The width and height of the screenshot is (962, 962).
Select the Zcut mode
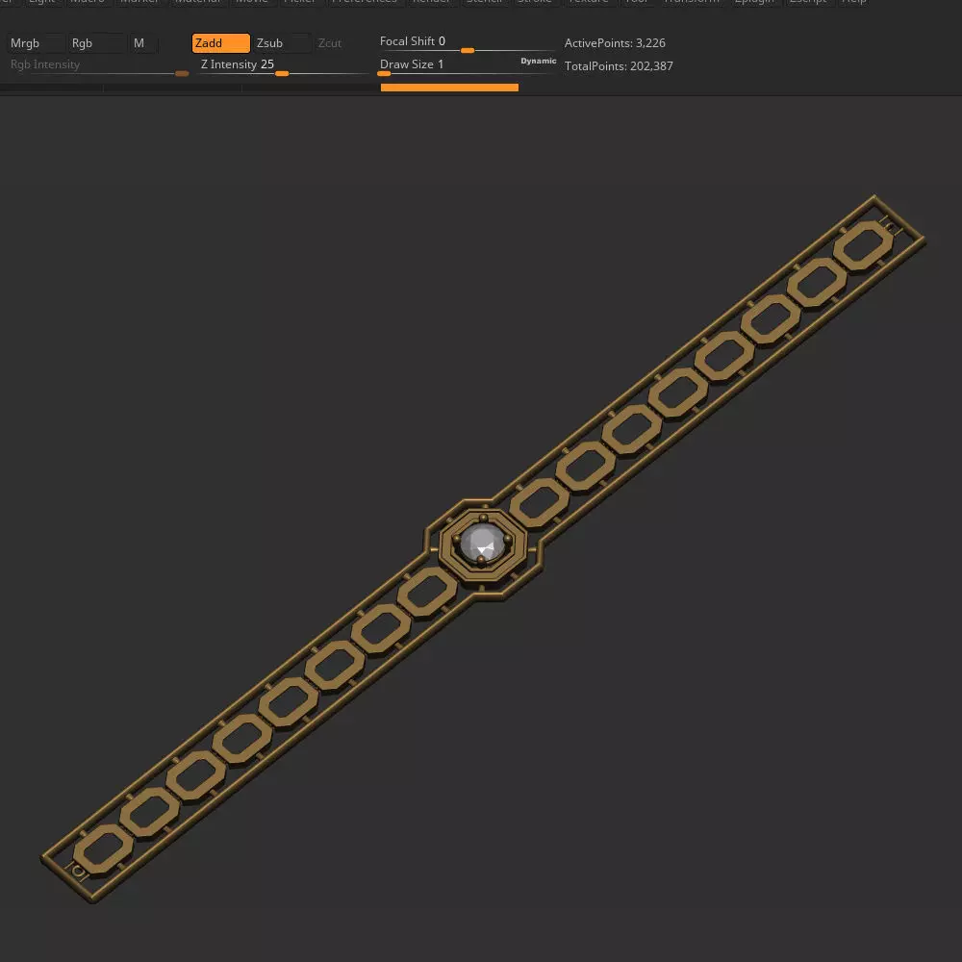(x=330, y=43)
